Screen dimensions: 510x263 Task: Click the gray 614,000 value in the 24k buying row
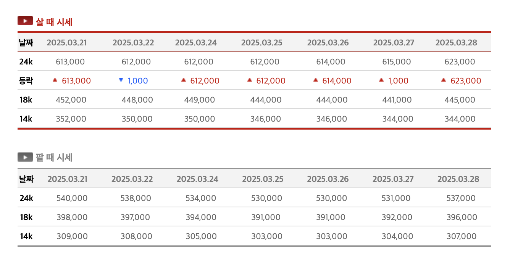tap(331, 62)
